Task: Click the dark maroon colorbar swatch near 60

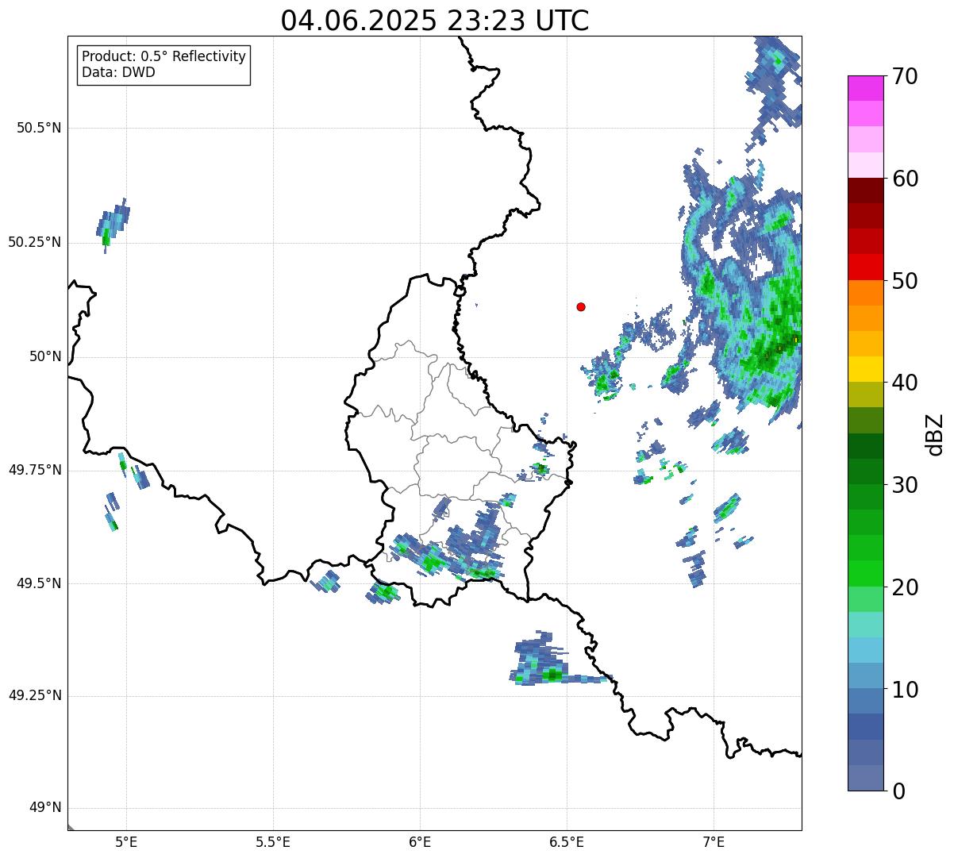Action: click(866, 190)
